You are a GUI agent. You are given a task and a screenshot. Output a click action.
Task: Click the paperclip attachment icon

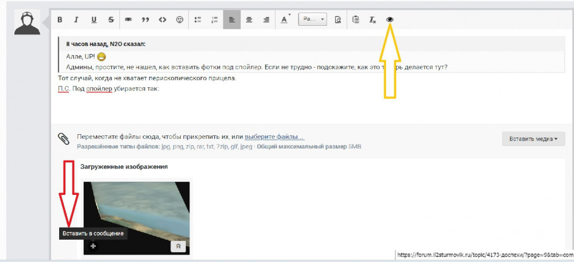coord(64,139)
